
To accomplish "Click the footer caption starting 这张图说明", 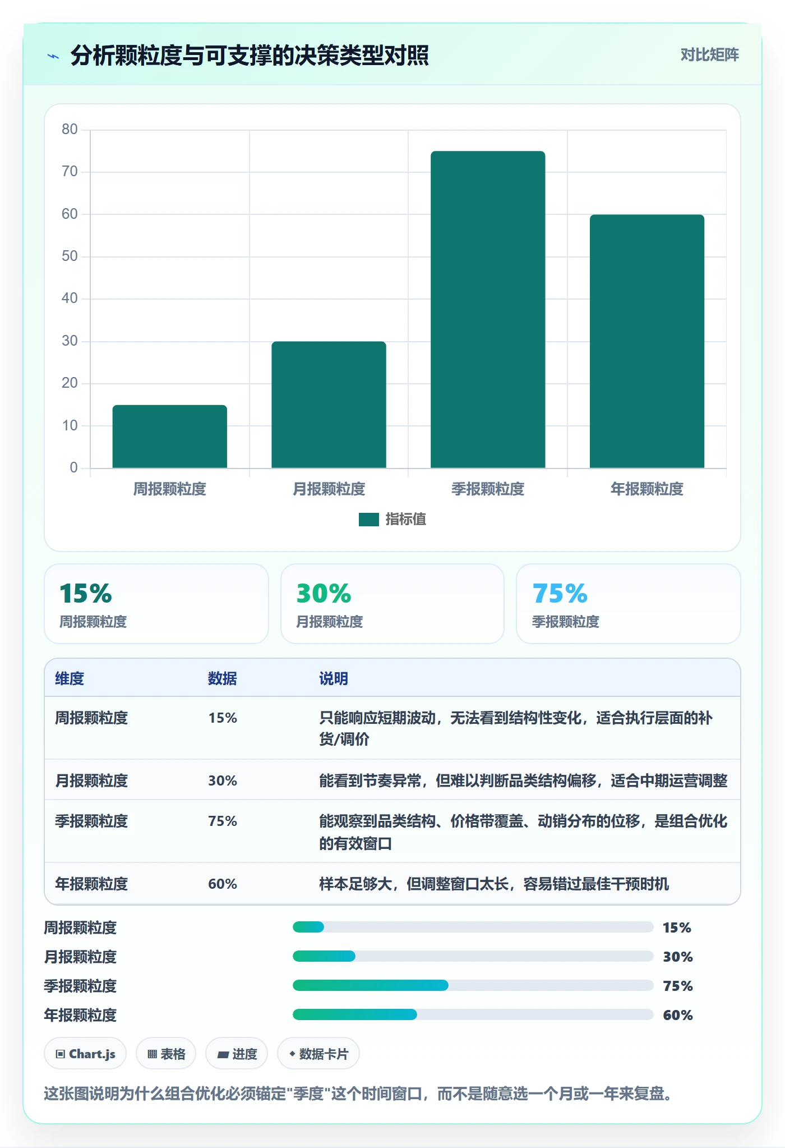I will click(358, 1094).
